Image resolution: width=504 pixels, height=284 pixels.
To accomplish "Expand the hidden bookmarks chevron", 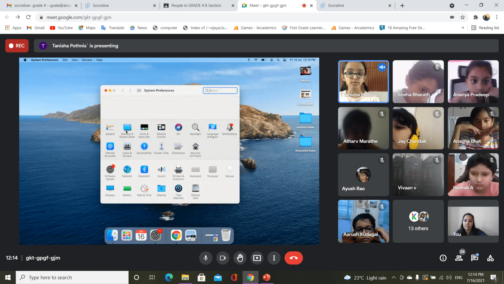I will pyautogui.click(x=463, y=28).
